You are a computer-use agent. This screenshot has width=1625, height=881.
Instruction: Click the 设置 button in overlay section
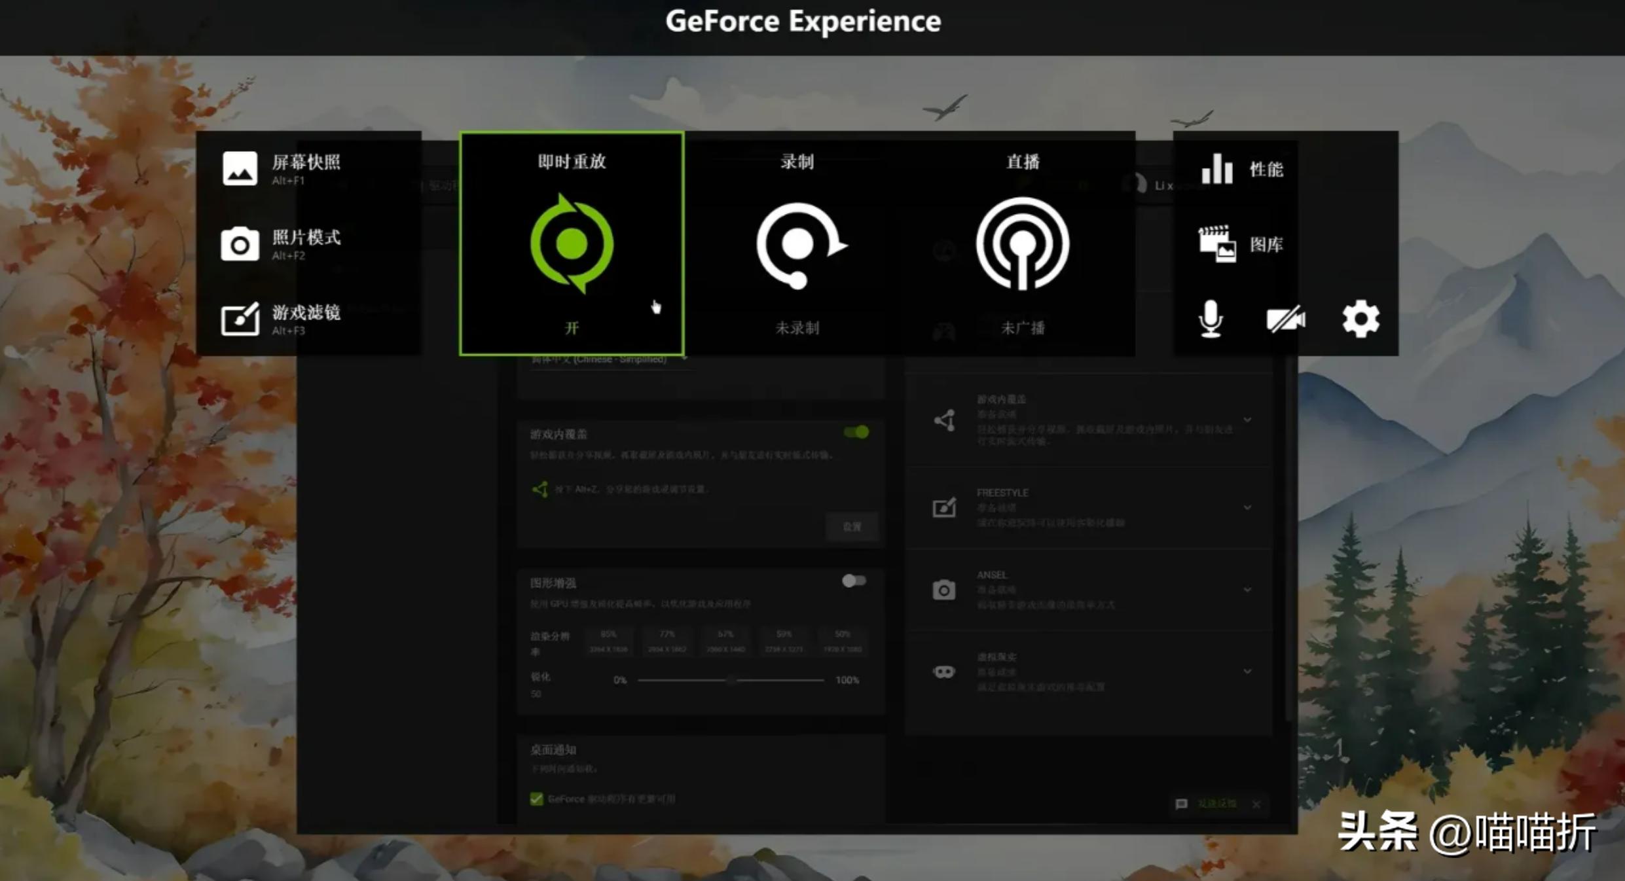(852, 527)
